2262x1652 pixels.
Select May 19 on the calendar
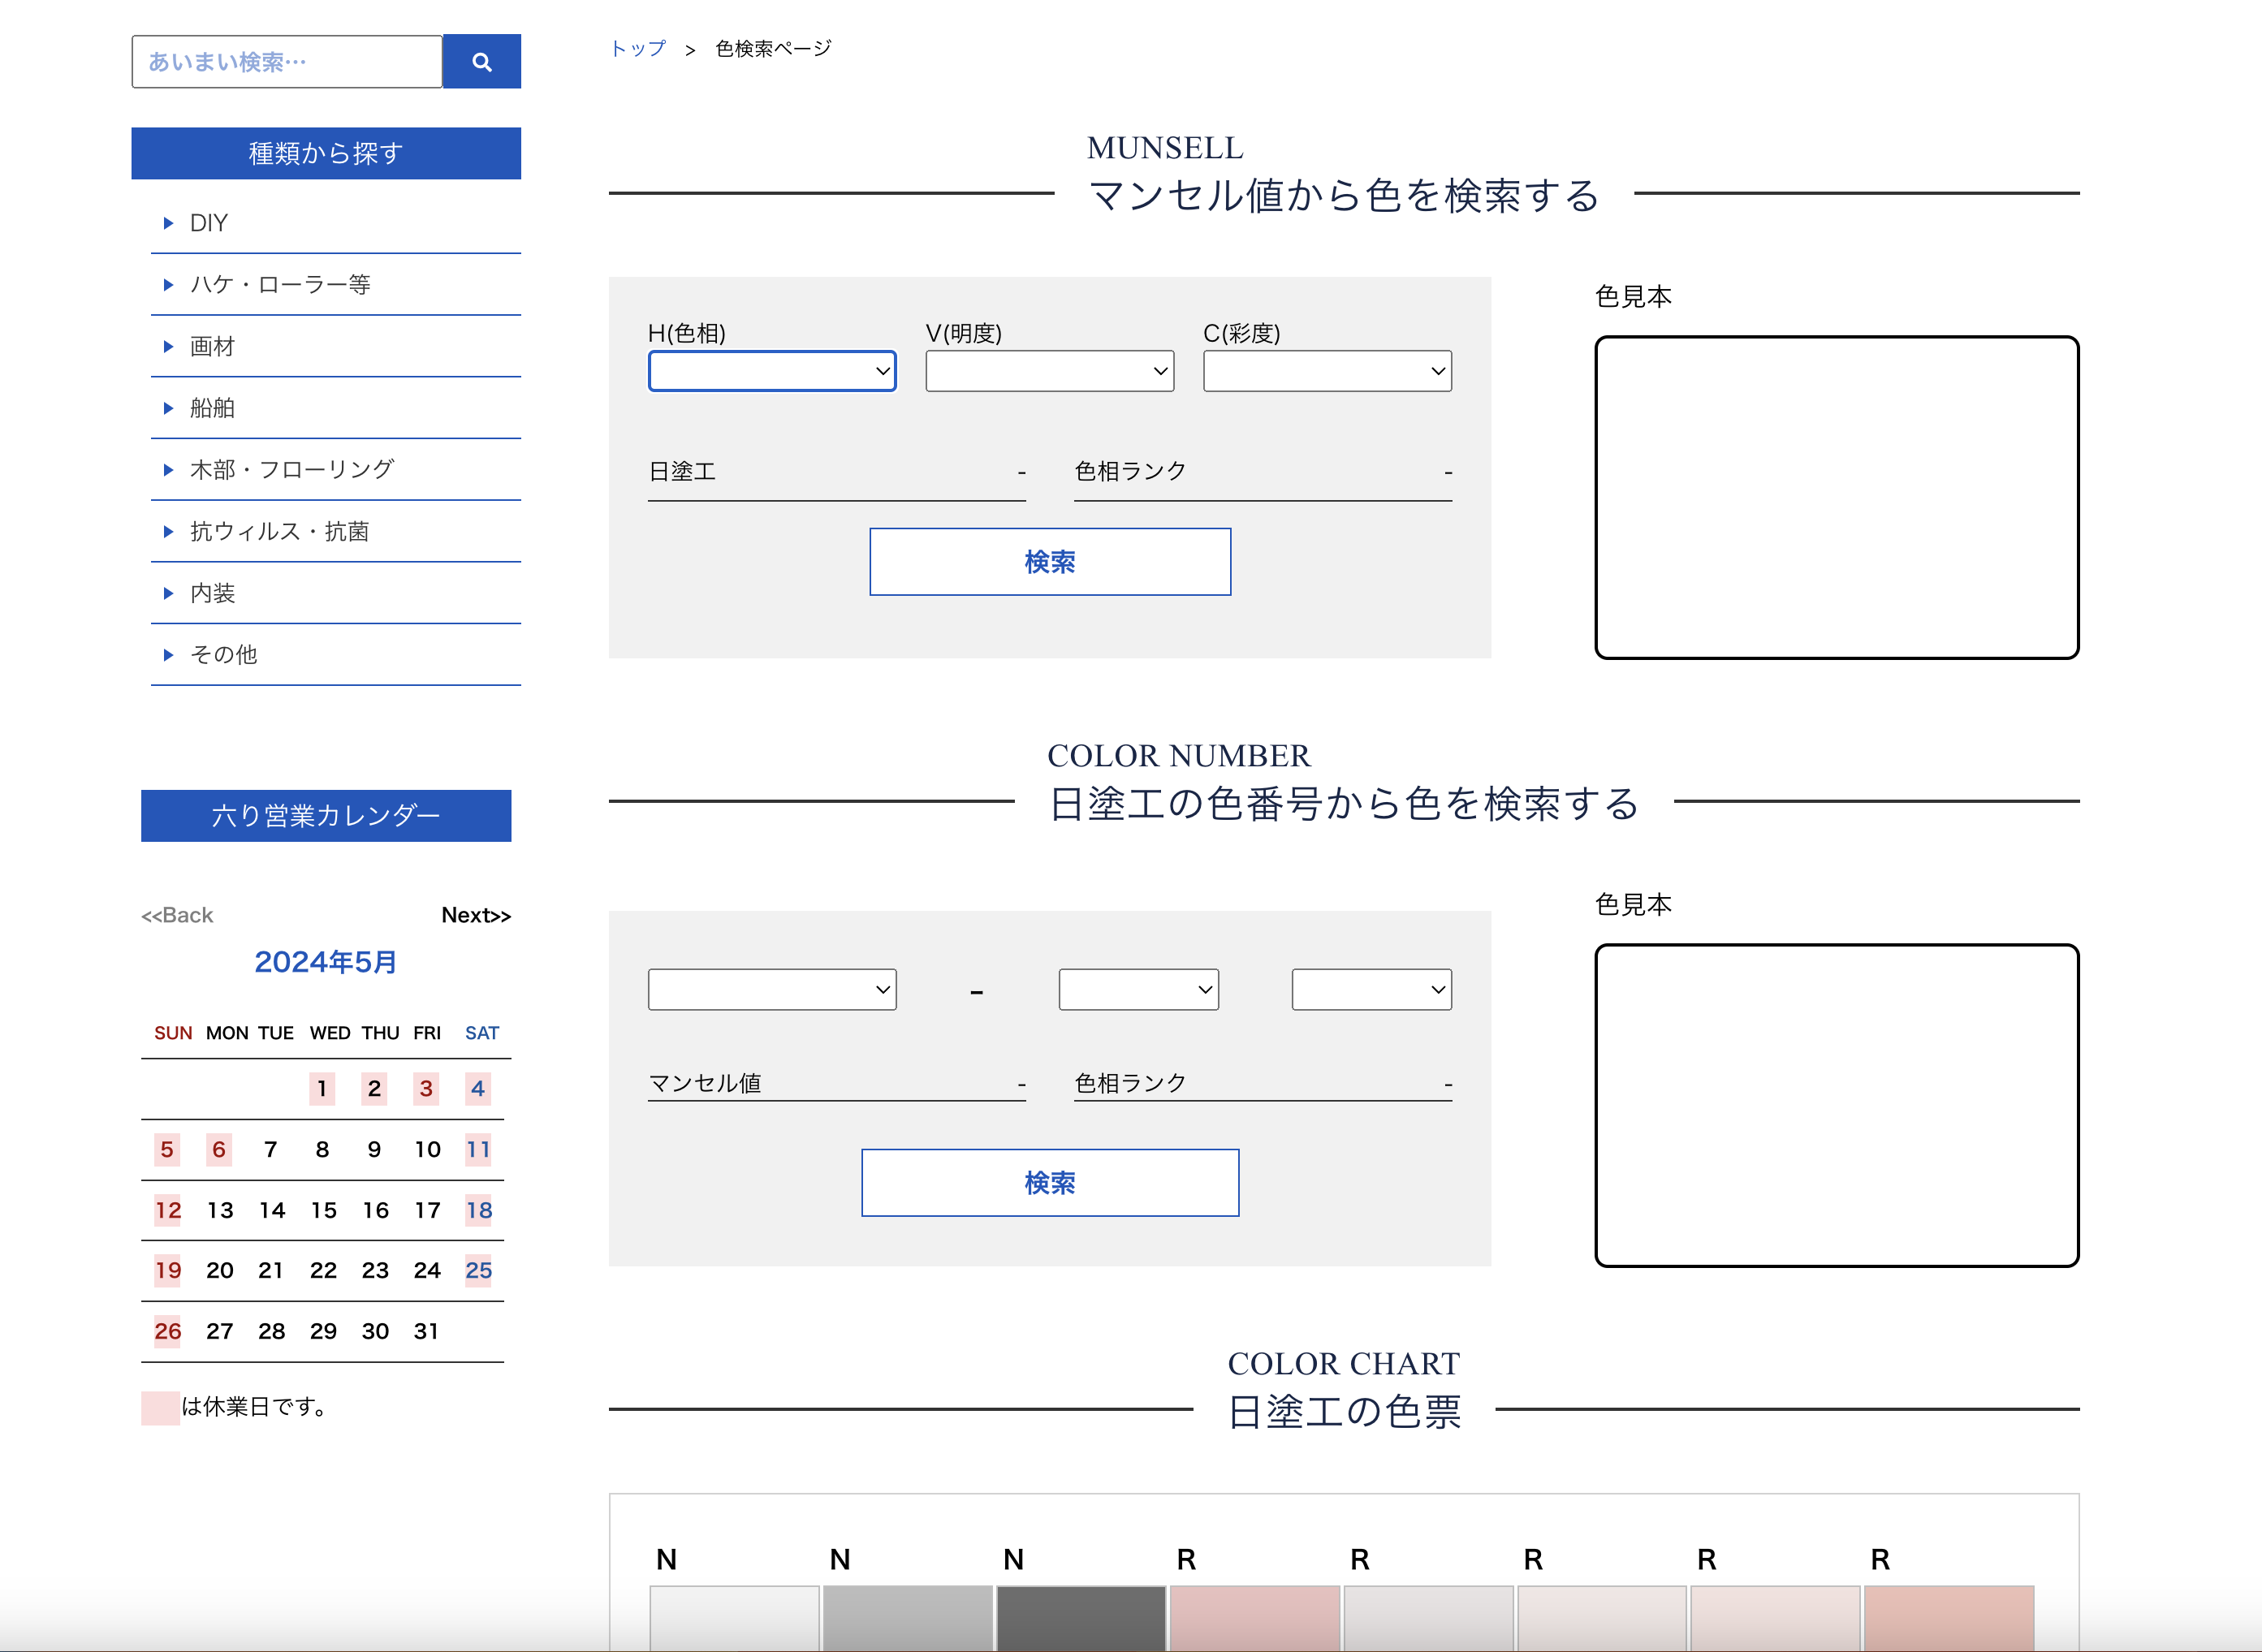(168, 1271)
